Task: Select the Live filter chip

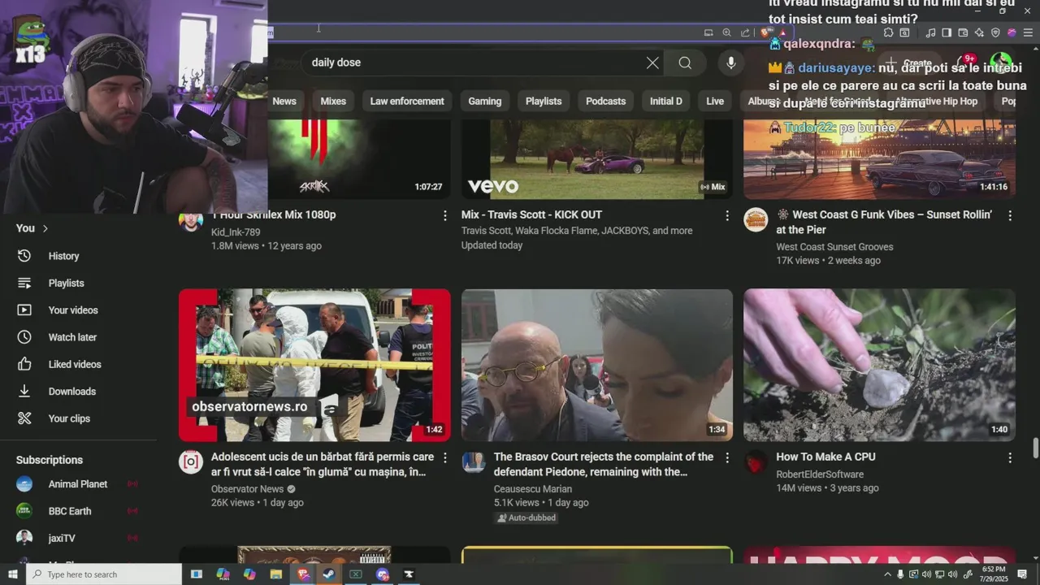Action: pos(715,102)
